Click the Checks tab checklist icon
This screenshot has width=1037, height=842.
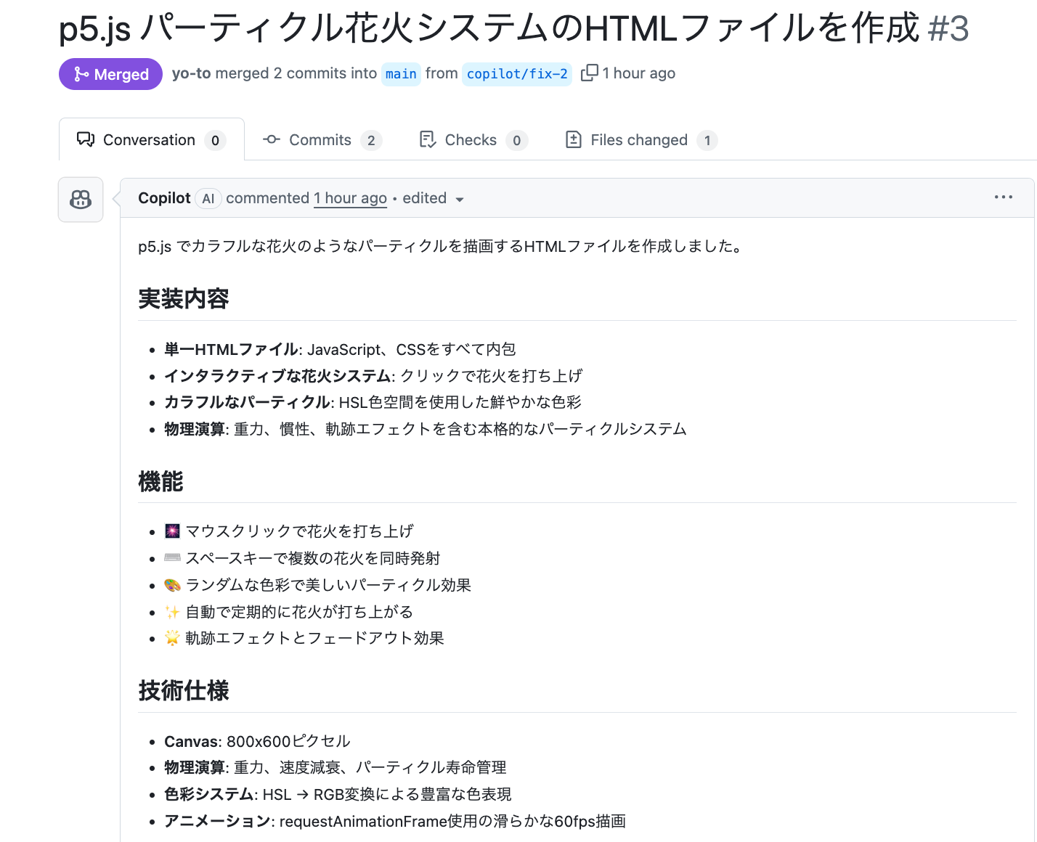point(428,139)
